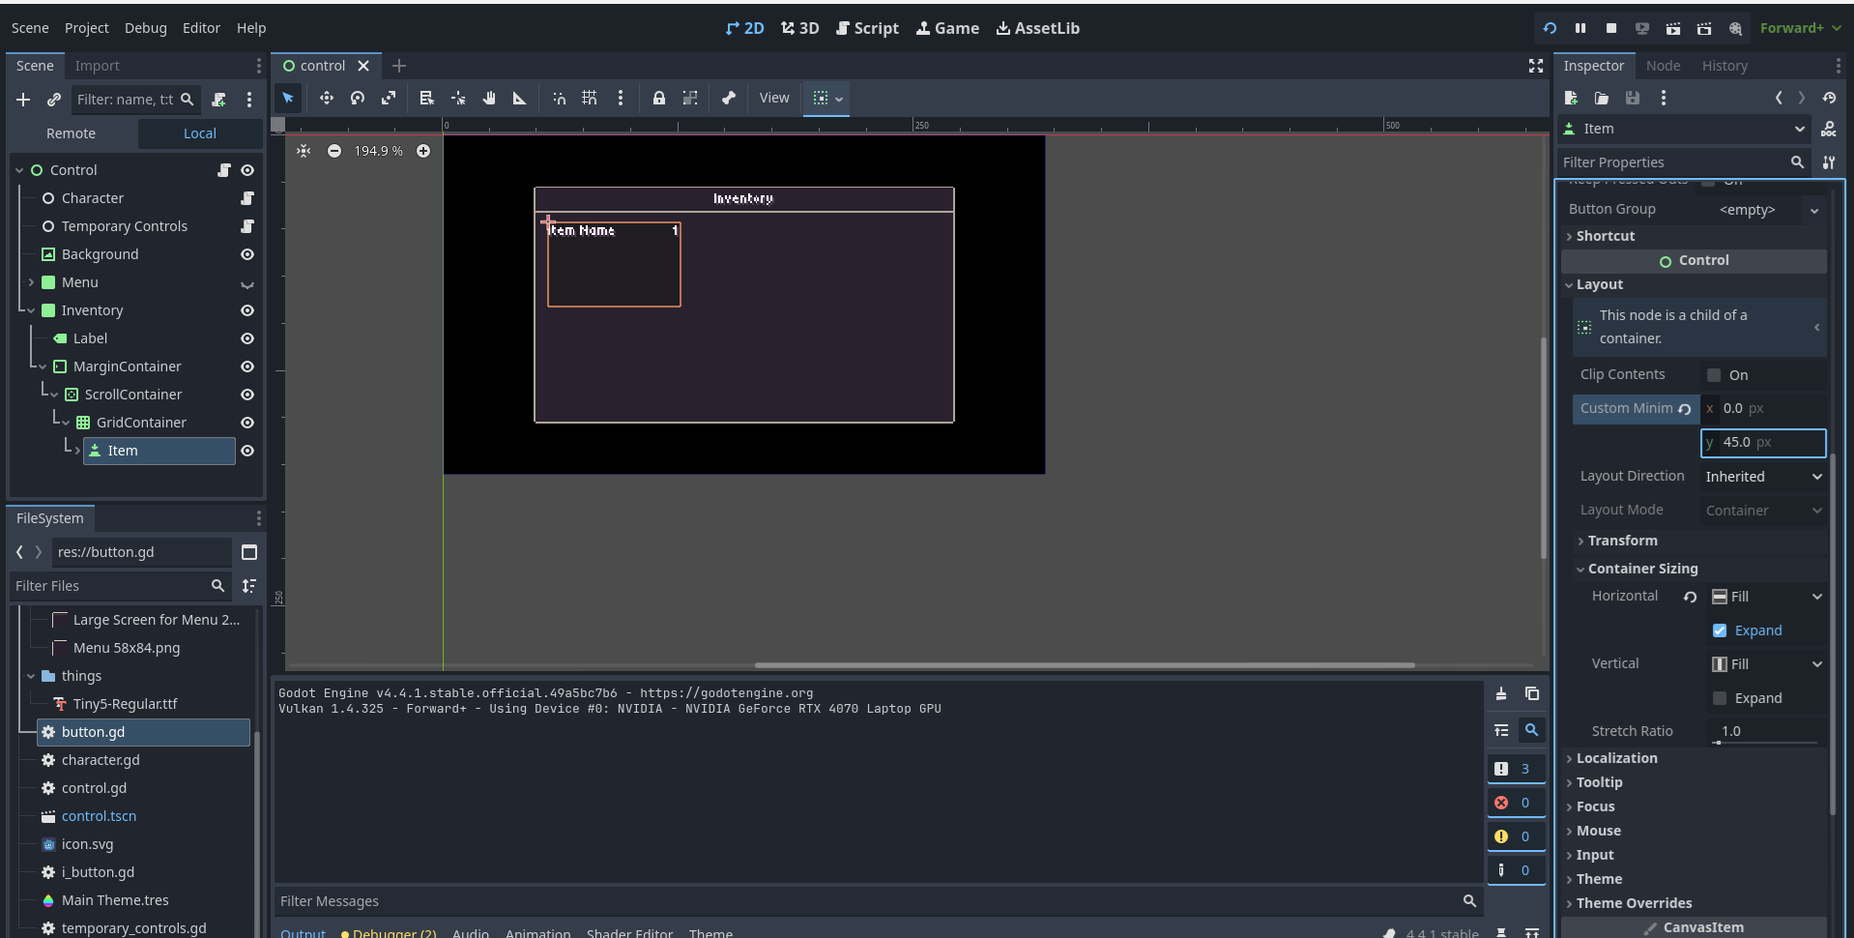Select the Rotate Mode tool
Screen dimensions: 1854x938
click(x=358, y=98)
